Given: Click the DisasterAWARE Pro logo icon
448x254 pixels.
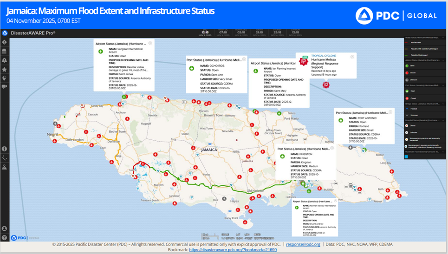Looking at the screenshot, I should pyautogui.click(x=5, y=33).
